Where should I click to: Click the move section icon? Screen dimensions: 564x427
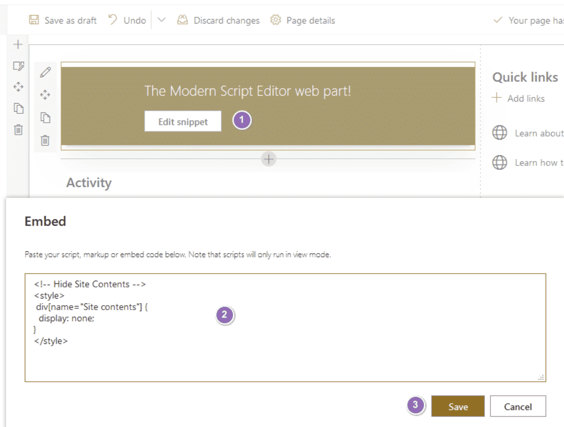point(18,87)
